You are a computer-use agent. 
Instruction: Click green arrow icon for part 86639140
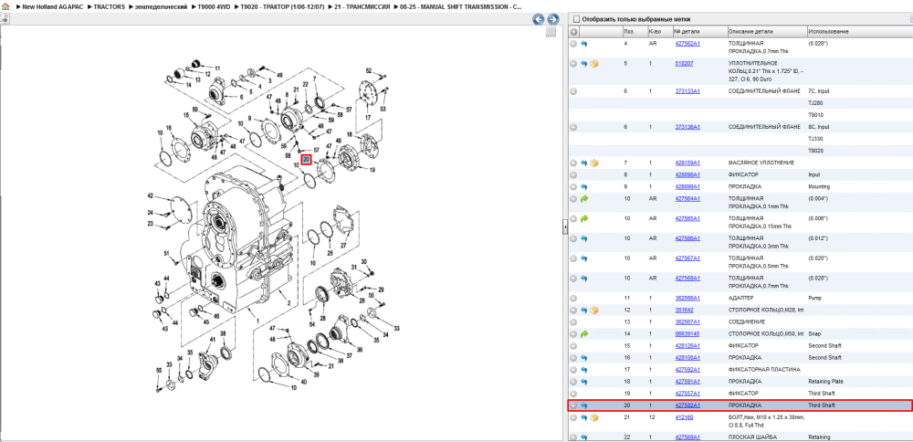coord(584,333)
